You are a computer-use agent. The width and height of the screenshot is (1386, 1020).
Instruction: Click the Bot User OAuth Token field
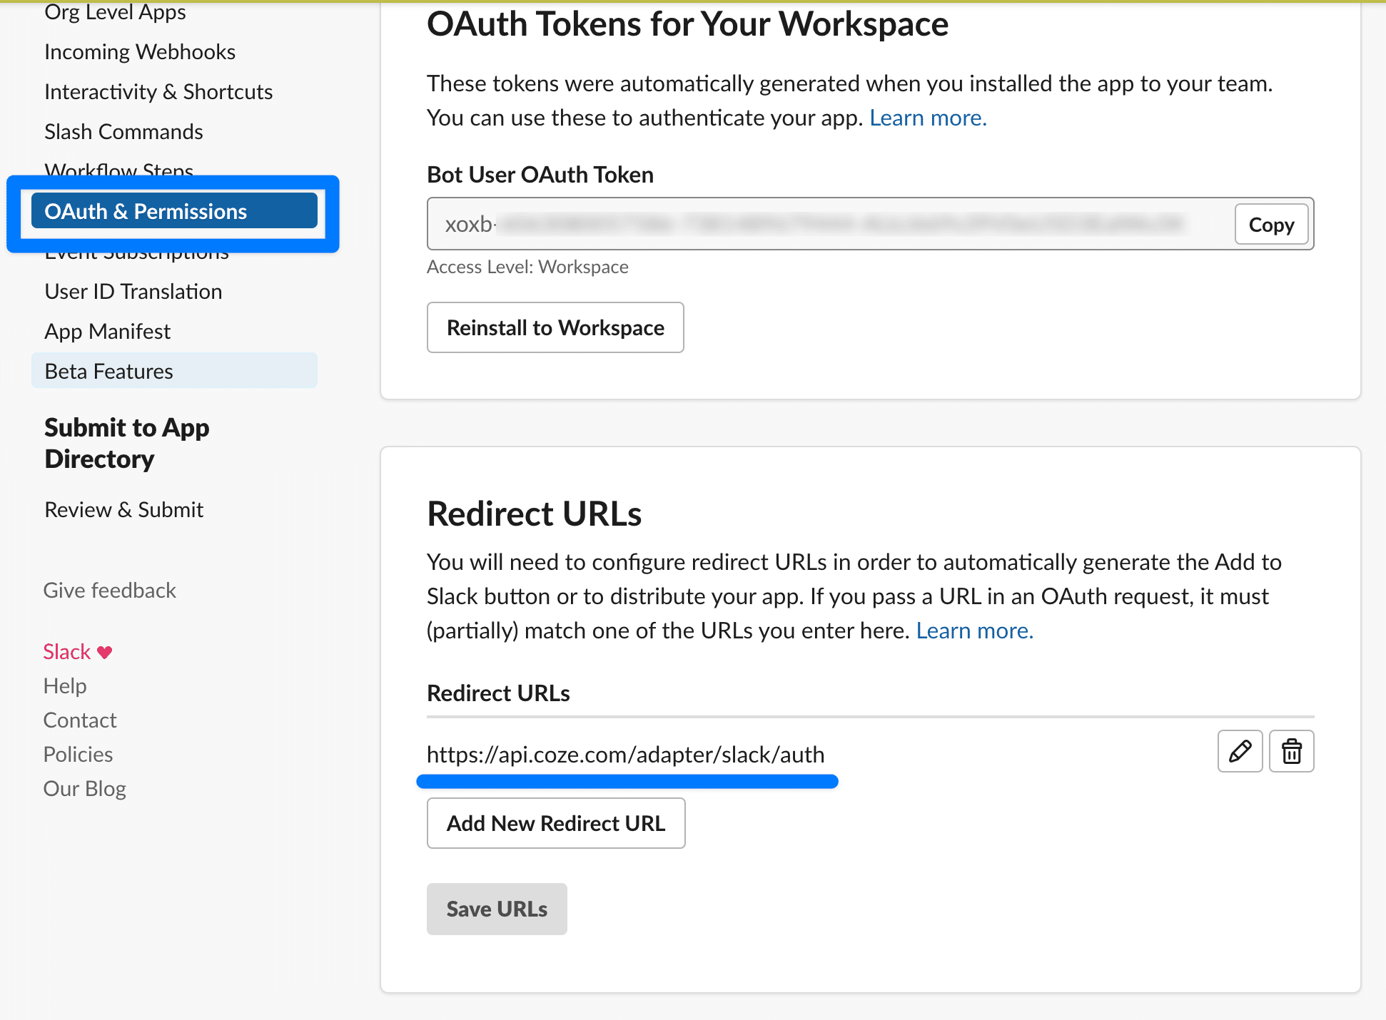[x=828, y=225]
